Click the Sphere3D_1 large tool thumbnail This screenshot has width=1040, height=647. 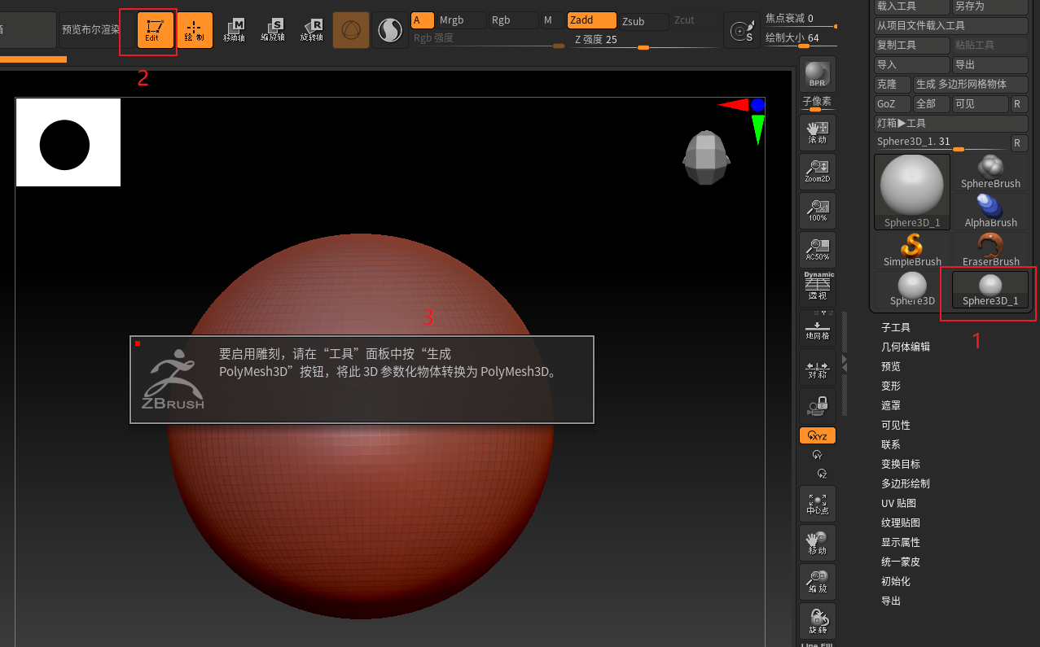pyautogui.click(x=912, y=192)
